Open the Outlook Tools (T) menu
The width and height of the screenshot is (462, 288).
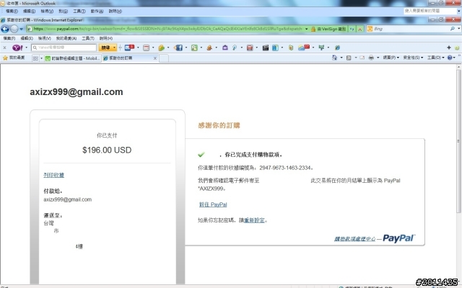click(79, 12)
